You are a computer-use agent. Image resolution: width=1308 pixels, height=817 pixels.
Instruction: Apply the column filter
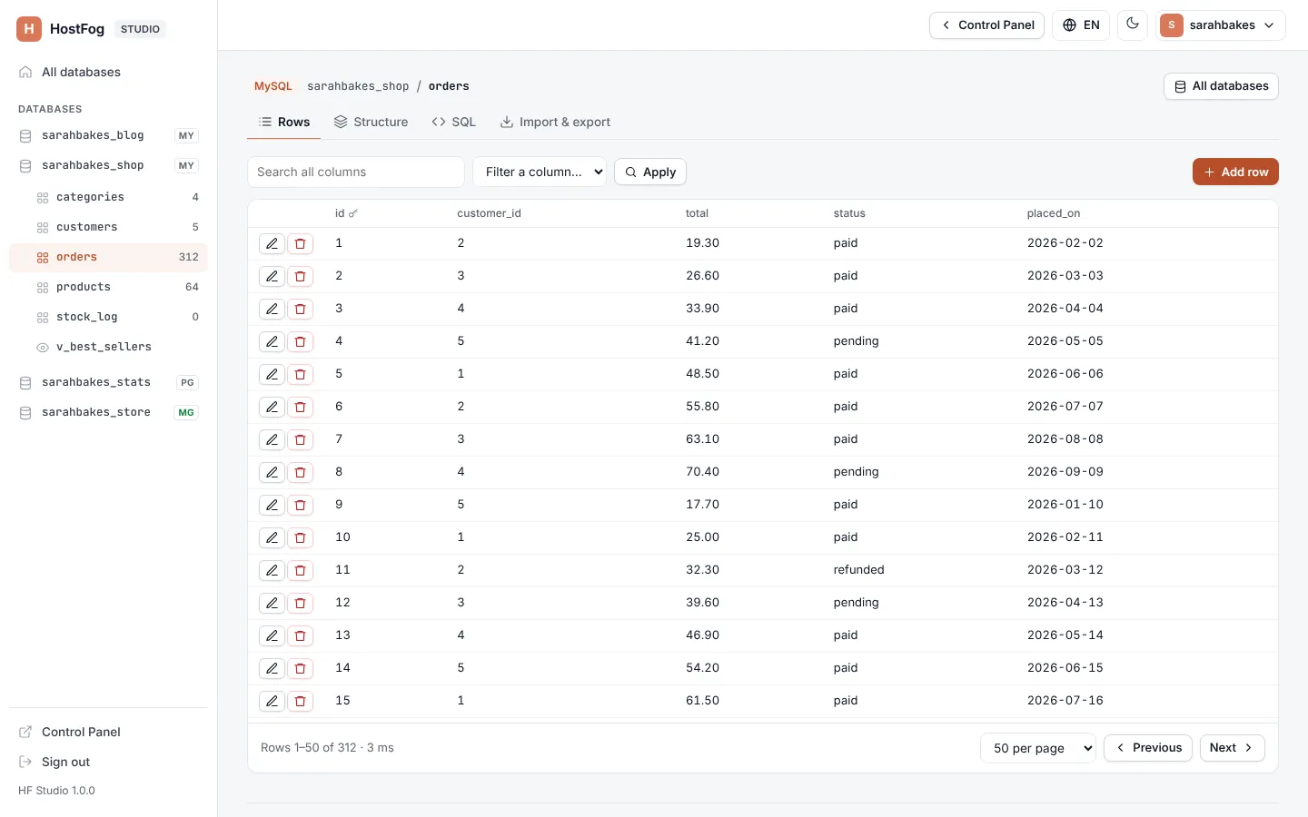(650, 172)
